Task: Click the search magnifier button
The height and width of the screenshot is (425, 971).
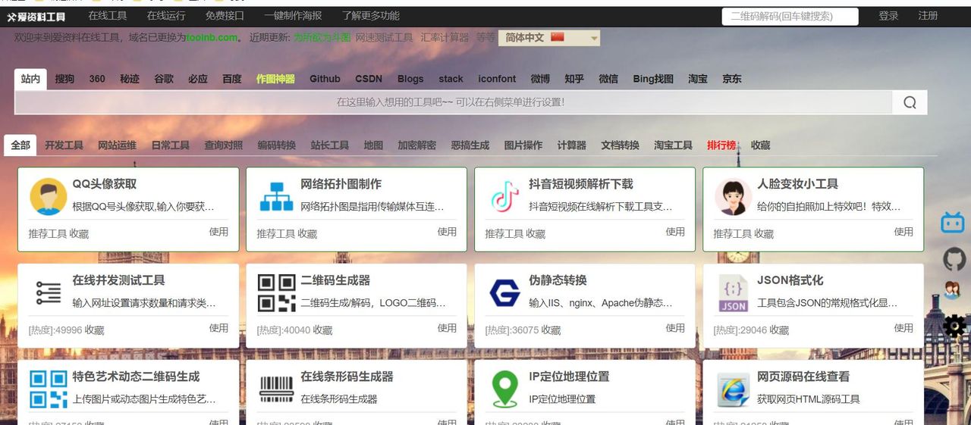Action: pos(910,102)
